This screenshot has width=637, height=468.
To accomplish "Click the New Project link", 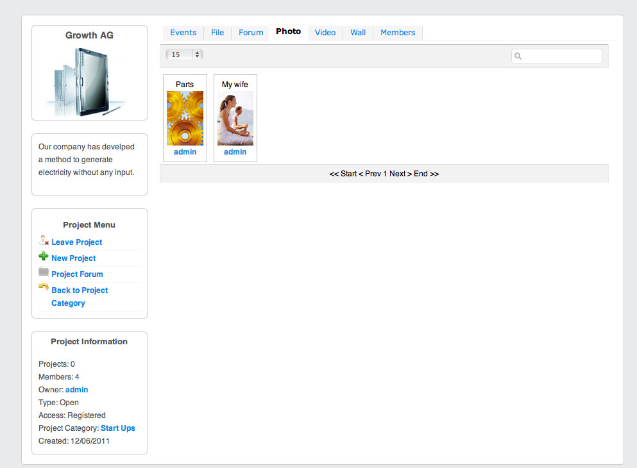I will coord(74,258).
